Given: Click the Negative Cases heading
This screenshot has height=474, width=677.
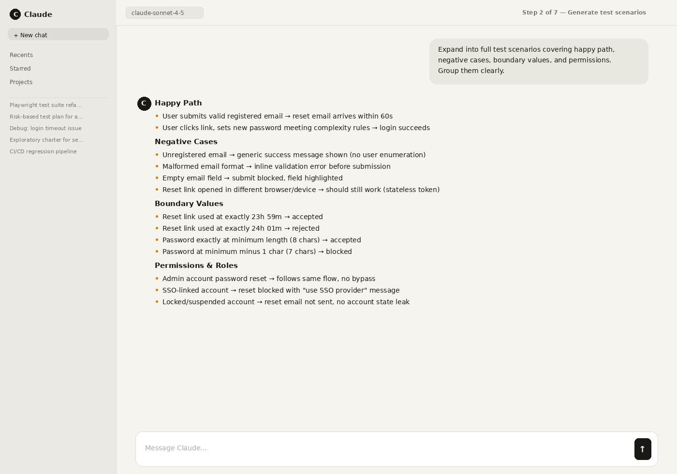Looking at the screenshot, I should pyautogui.click(x=186, y=141).
